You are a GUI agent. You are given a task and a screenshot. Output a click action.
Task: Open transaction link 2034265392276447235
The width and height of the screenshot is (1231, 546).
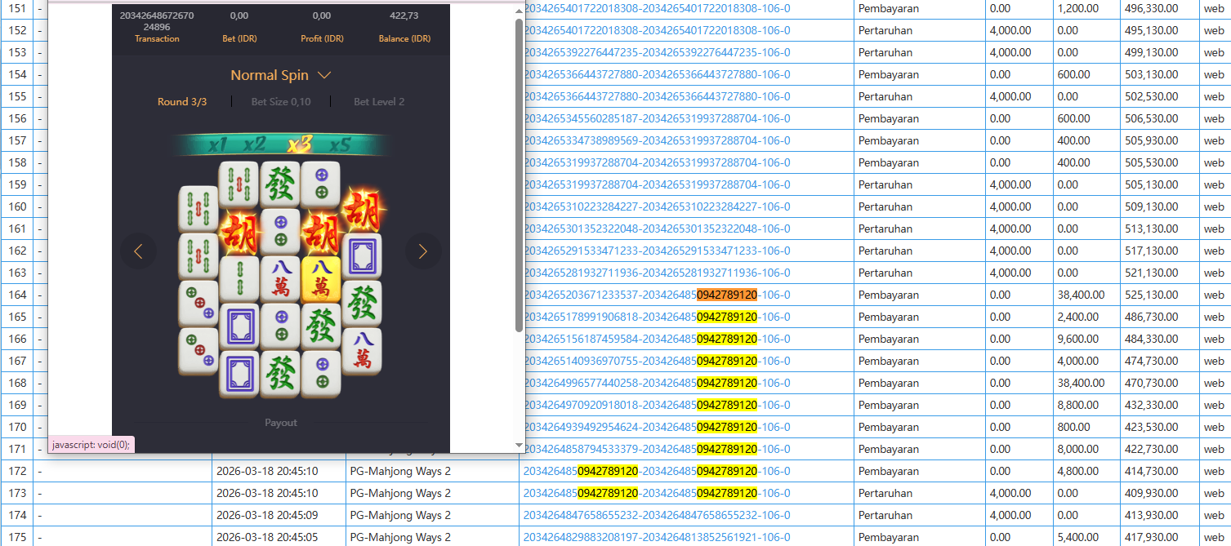pos(657,52)
